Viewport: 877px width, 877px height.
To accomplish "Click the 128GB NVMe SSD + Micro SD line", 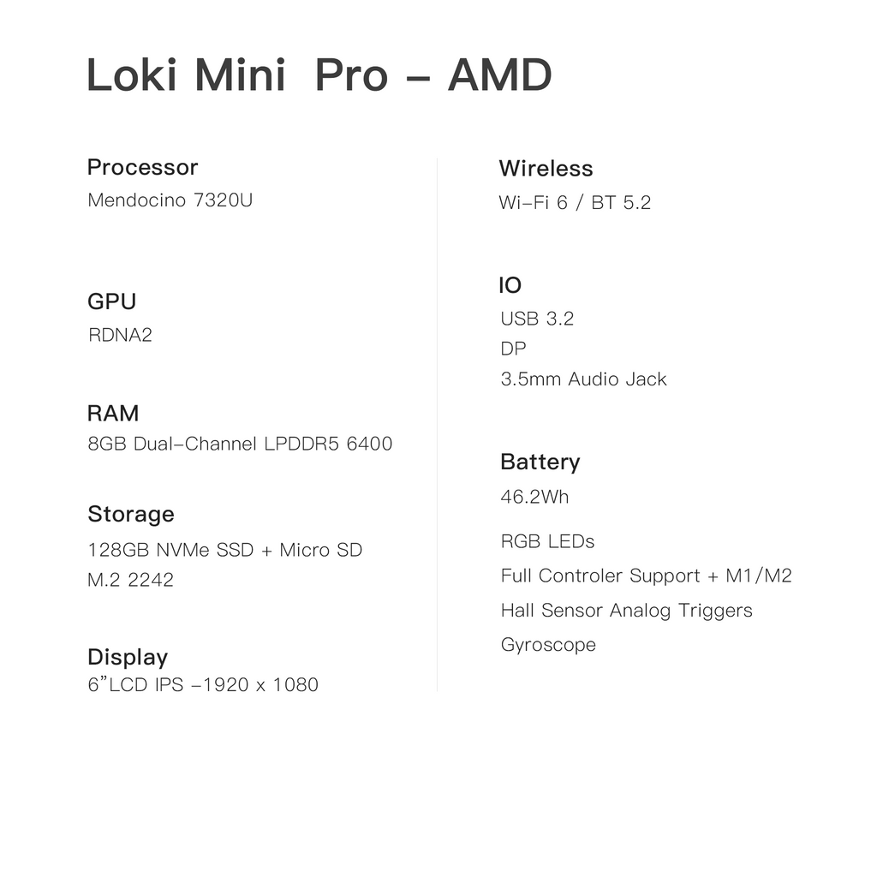I will coord(225,549).
